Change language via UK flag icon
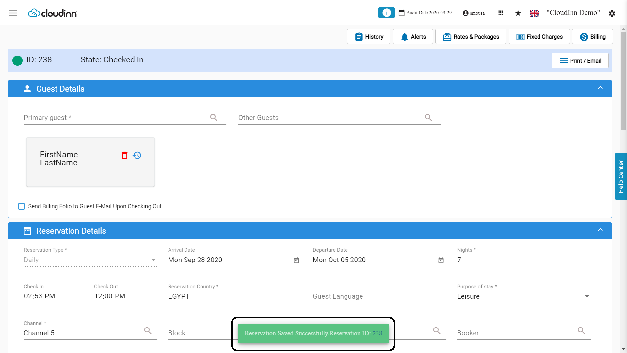 pyautogui.click(x=534, y=13)
